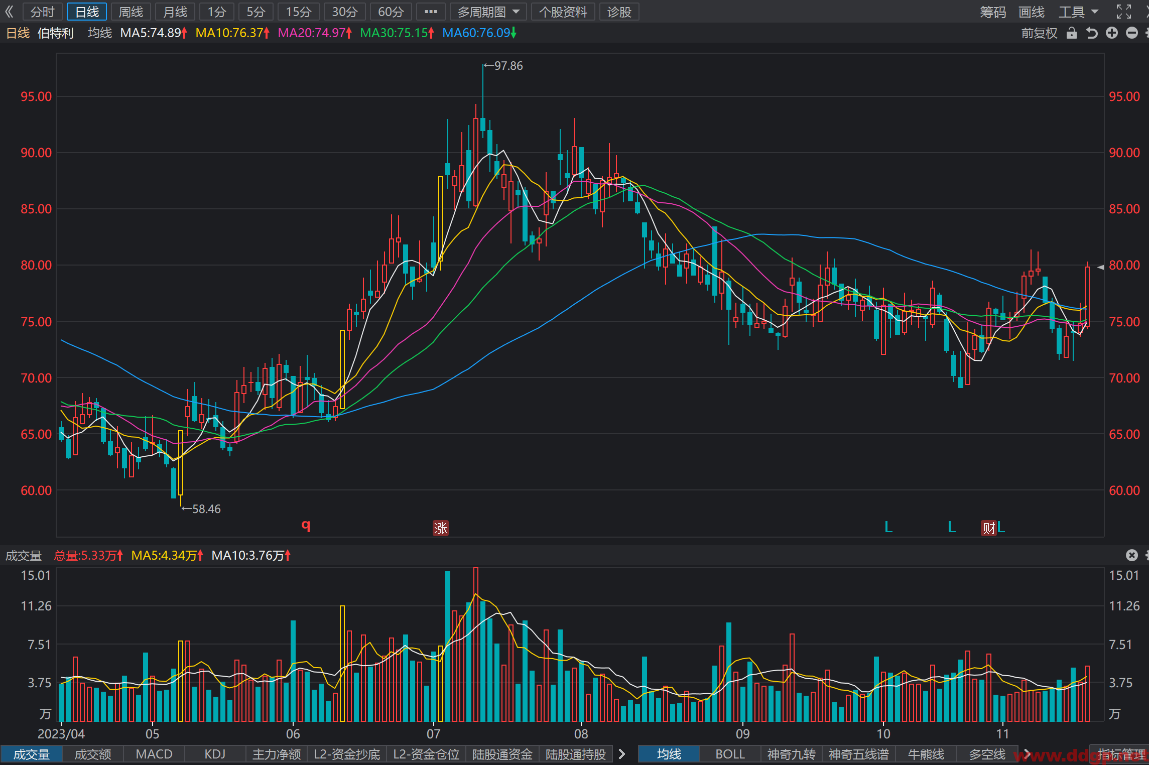Switch the chart to 周线 period
Screen dimensions: 1149x765
[131, 12]
